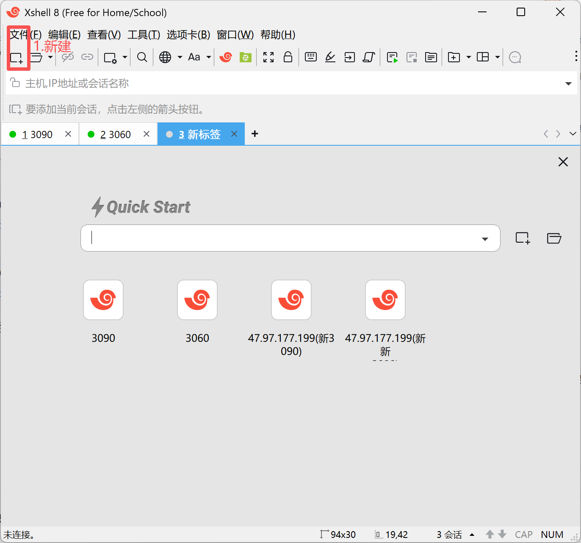The width and height of the screenshot is (581, 543).
Task: Expand the address bar history dropdown
Action: (569, 83)
